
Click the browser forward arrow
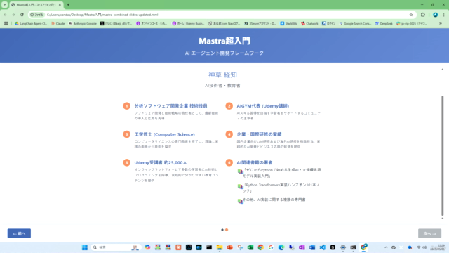[13, 15]
